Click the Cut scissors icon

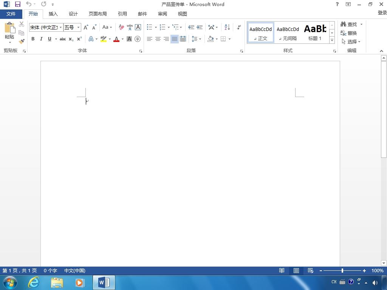click(22, 24)
